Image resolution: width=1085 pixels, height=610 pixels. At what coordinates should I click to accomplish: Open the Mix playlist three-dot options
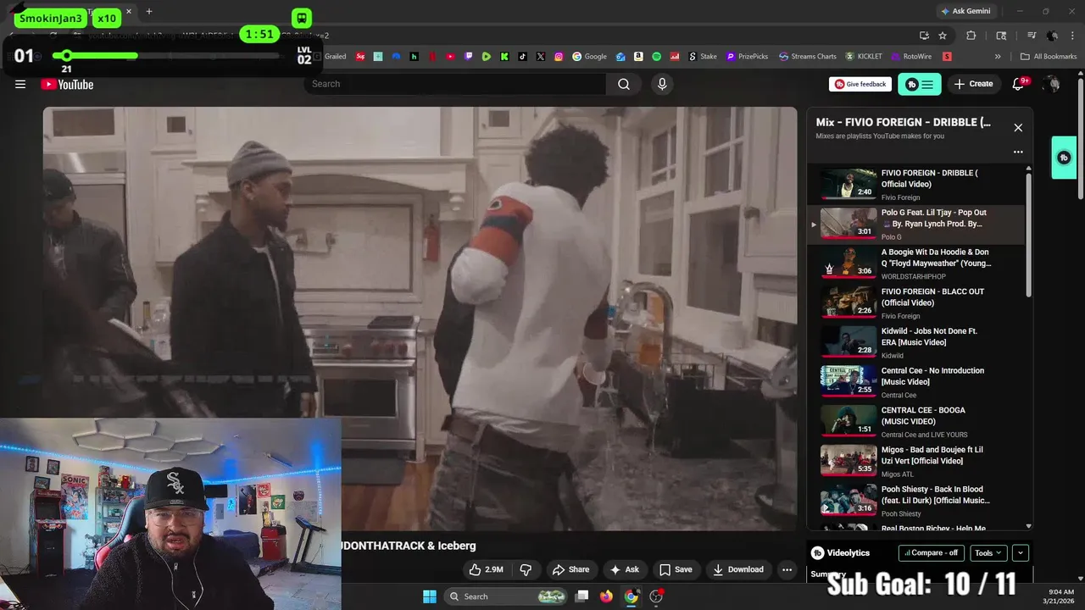[x=1018, y=152]
